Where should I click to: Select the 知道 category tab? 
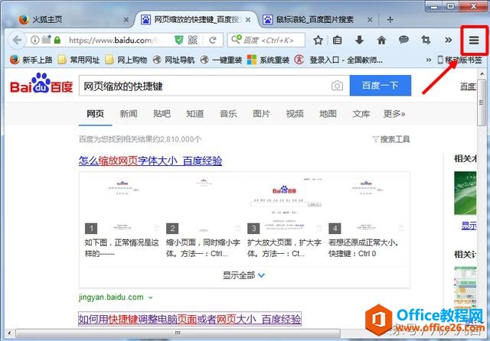[195, 114]
